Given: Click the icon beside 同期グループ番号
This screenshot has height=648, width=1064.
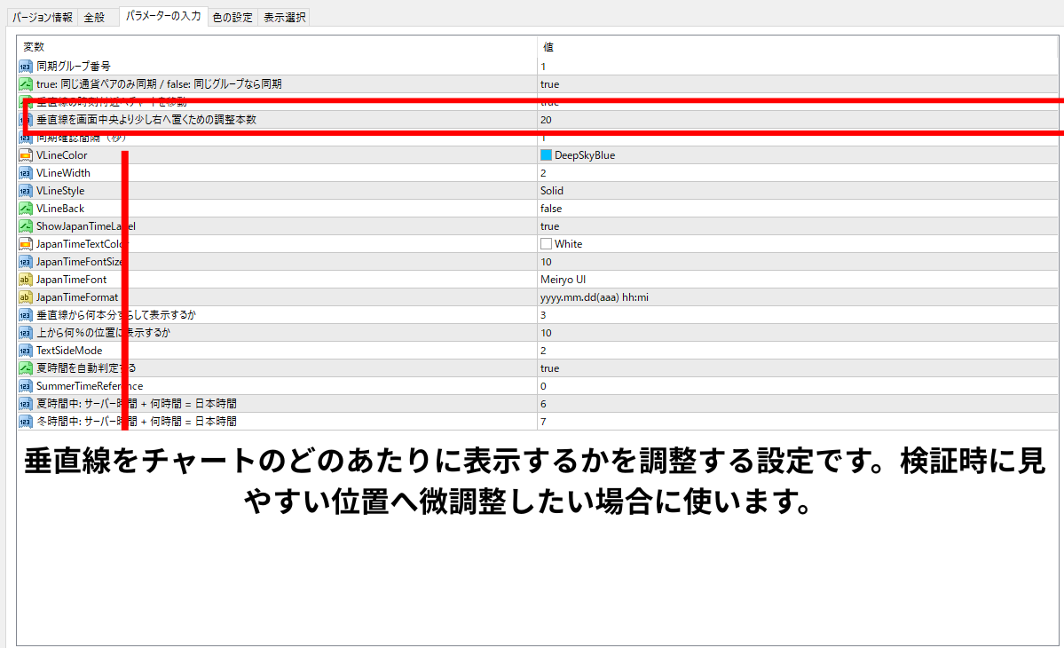Looking at the screenshot, I should tap(25, 67).
